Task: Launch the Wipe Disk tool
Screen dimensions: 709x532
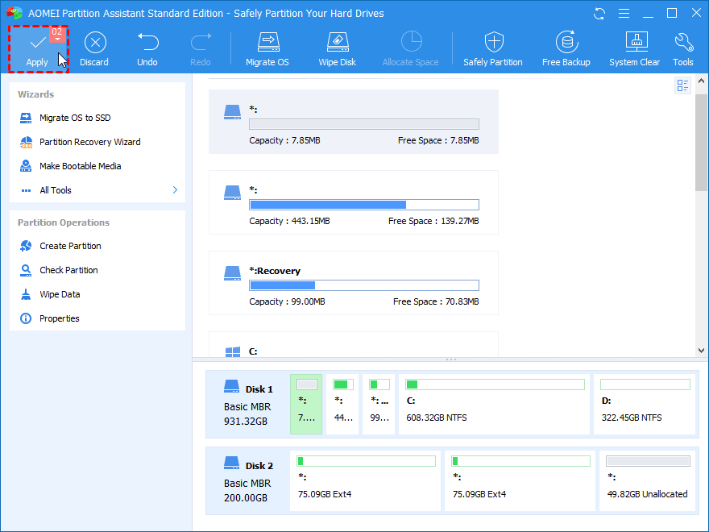Action: (x=337, y=48)
